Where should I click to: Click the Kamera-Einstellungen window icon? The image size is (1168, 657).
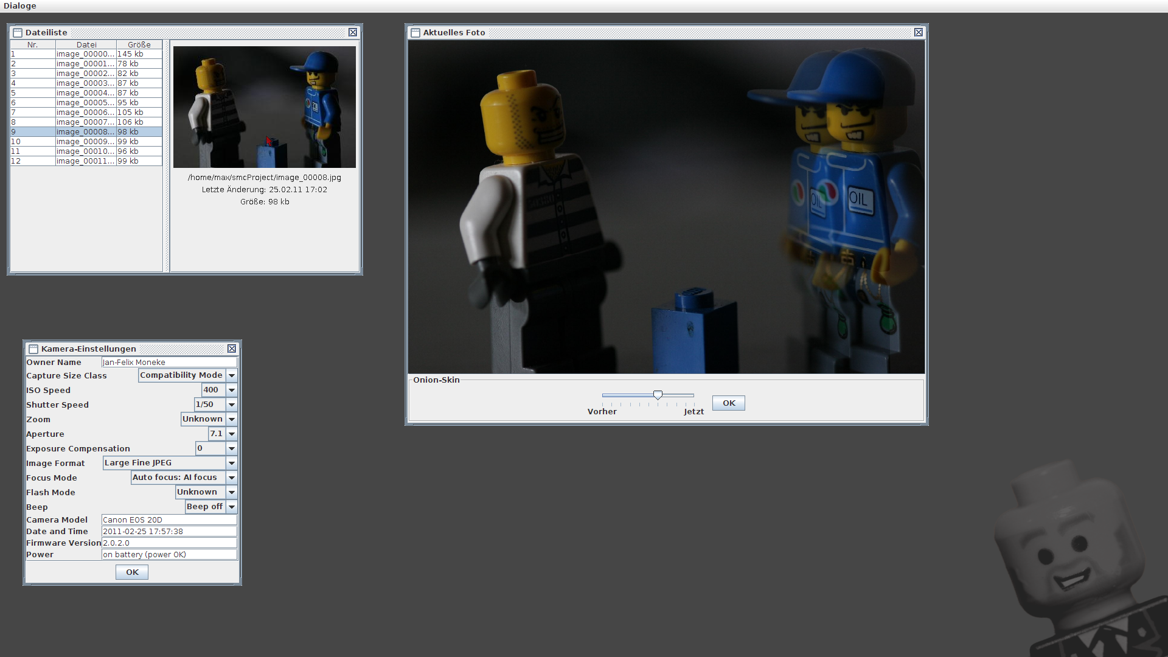click(33, 349)
